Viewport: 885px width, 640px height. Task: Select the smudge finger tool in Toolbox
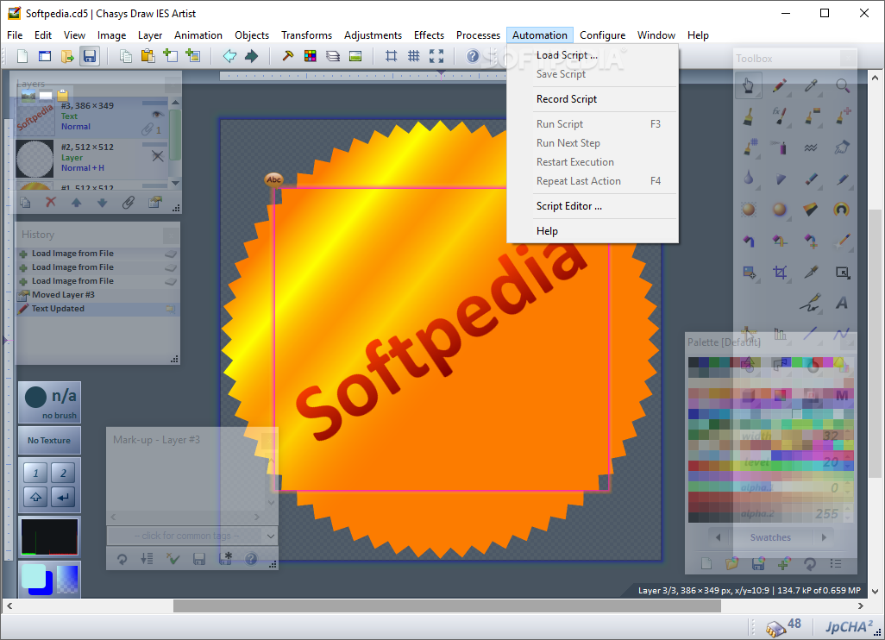pos(842,147)
